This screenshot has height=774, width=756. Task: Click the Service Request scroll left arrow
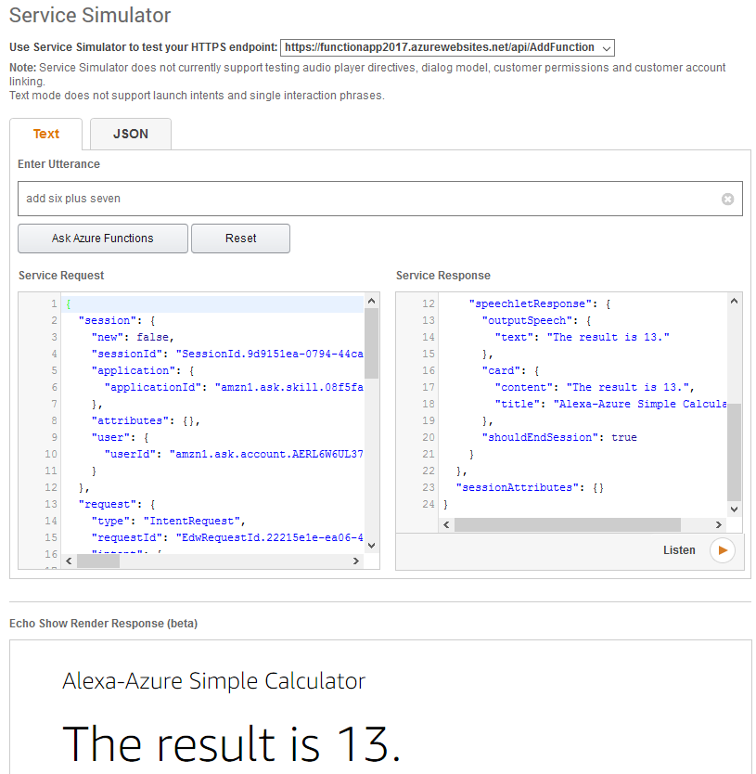point(69,561)
